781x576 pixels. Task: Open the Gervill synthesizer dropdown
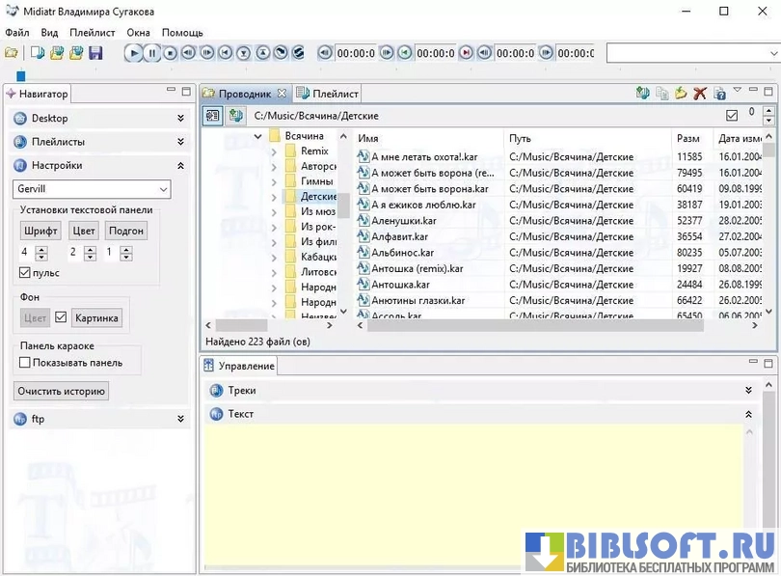point(92,189)
